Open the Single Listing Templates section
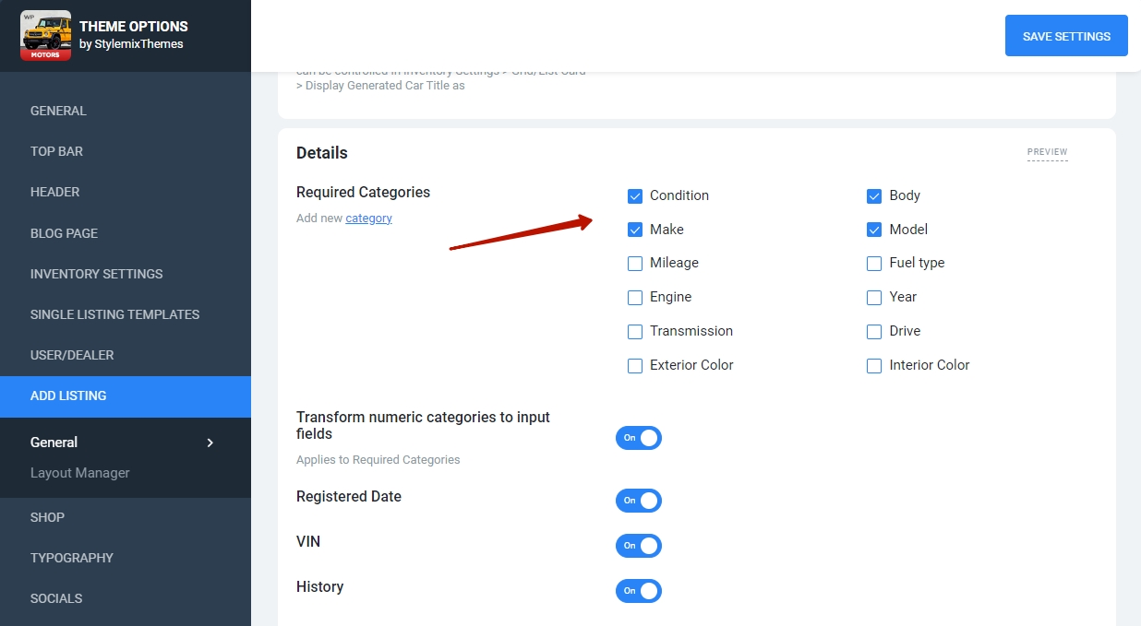The width and height of the screenshot is (1141, 626). point(114,314)
